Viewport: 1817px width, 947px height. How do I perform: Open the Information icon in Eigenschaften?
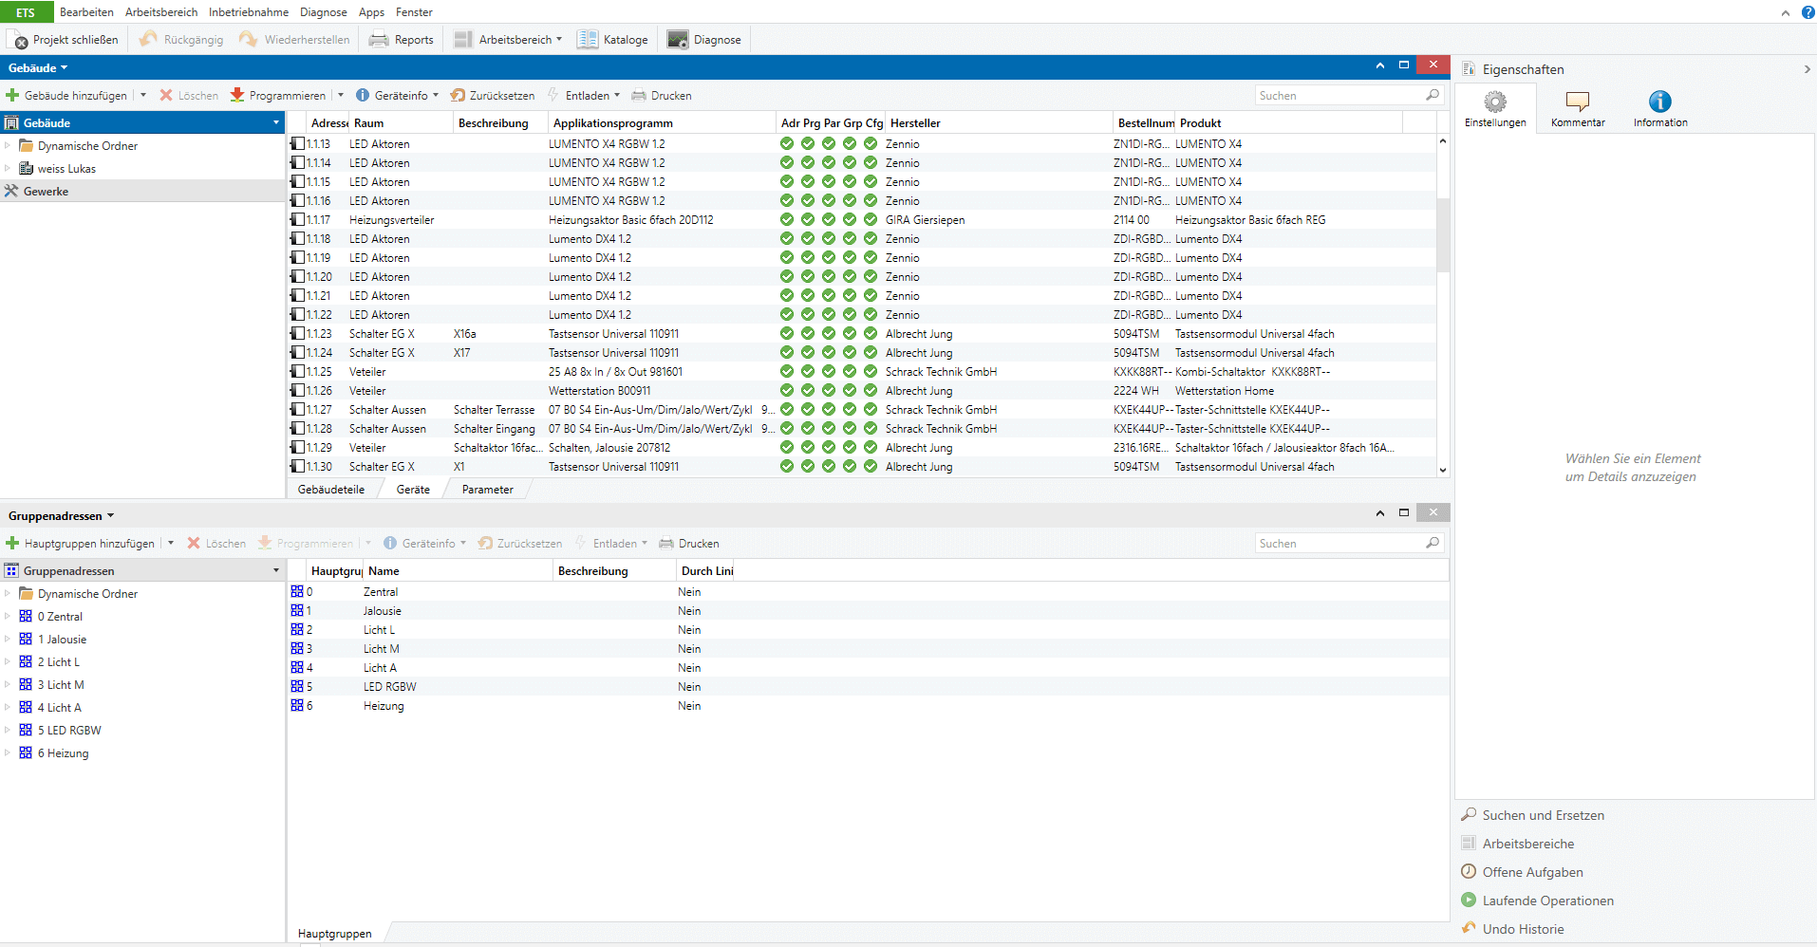[1660, 102]
